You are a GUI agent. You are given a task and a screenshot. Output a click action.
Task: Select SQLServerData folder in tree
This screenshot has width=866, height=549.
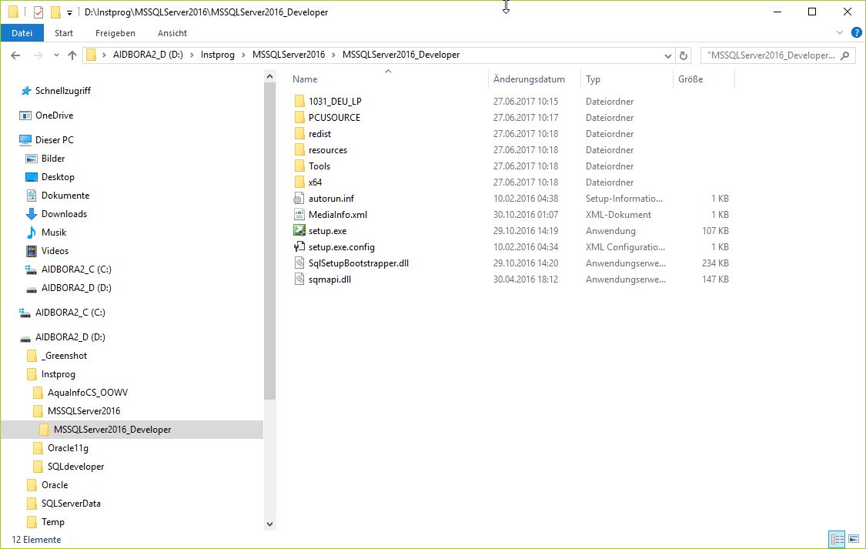pyautogui.click(x=71, y=504)
